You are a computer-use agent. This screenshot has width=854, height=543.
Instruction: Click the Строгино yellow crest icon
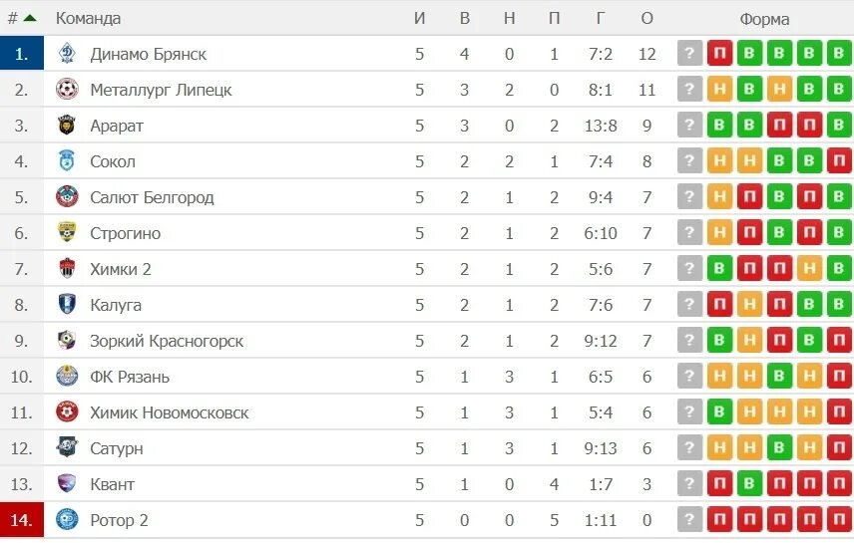pyautogui.click(x=67, y=233)
